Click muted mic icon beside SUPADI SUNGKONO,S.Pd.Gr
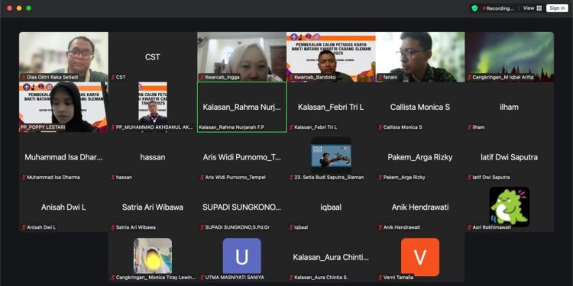The image size is (573, 286). click(202, 227)
